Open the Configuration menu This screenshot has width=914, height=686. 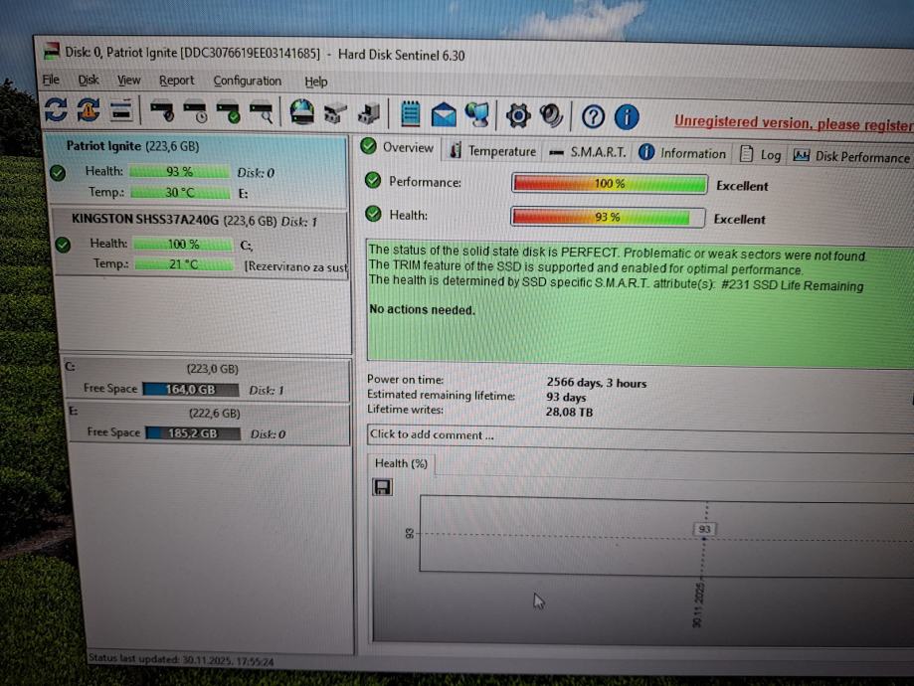click(248, 81)
